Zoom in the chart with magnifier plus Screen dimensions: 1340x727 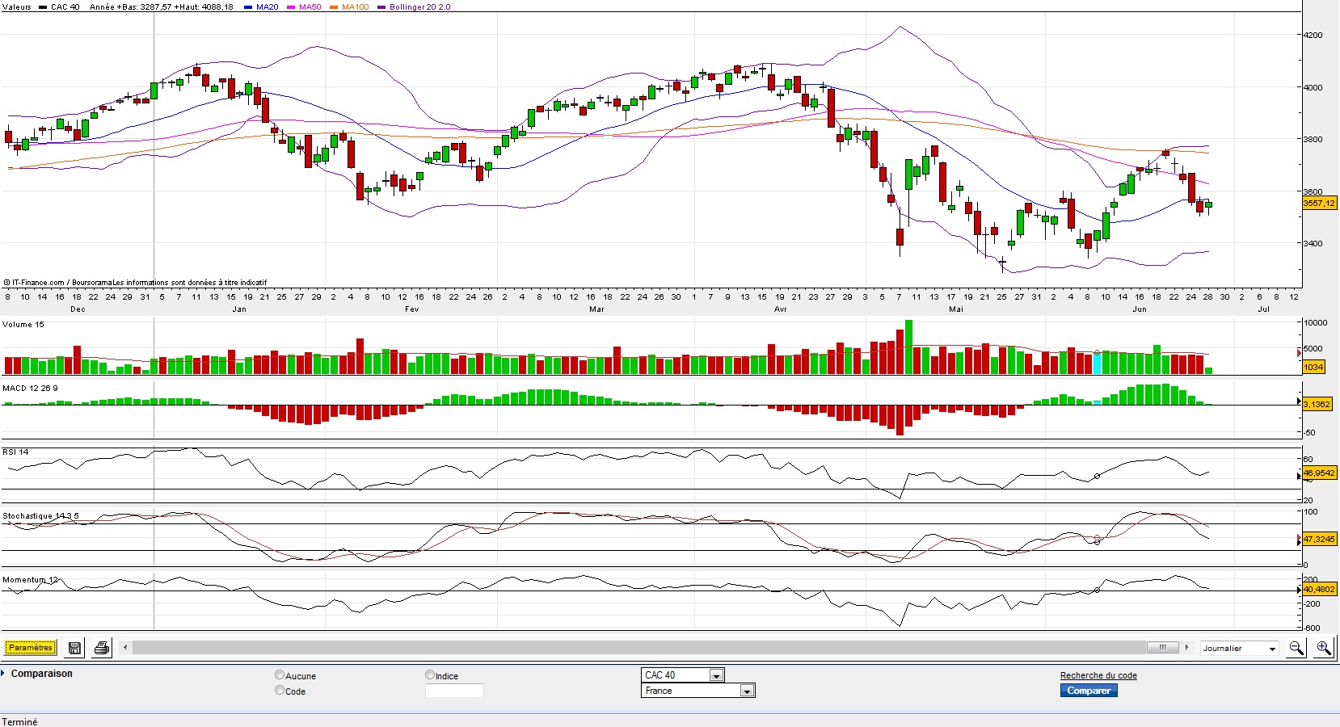1323,648
